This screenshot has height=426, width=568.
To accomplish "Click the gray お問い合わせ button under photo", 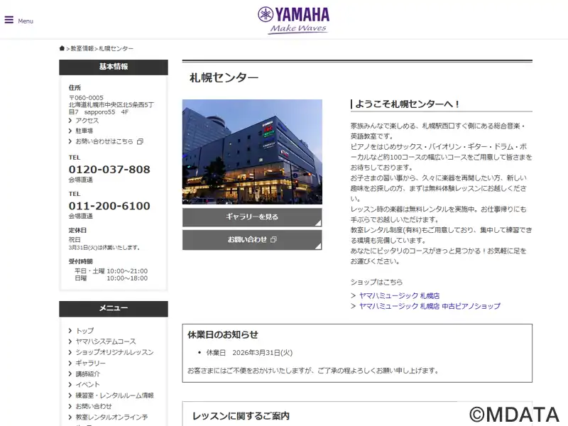I will point(252,240).
